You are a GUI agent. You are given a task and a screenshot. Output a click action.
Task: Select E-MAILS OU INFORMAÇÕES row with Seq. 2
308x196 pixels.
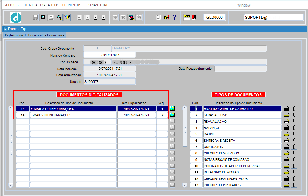click(x=73, y=115)
